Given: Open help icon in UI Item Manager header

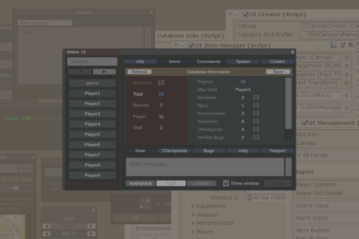Looking at the screenshot, I should coord(334,45).
